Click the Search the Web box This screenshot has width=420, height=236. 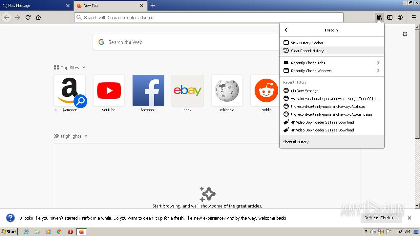186,42
